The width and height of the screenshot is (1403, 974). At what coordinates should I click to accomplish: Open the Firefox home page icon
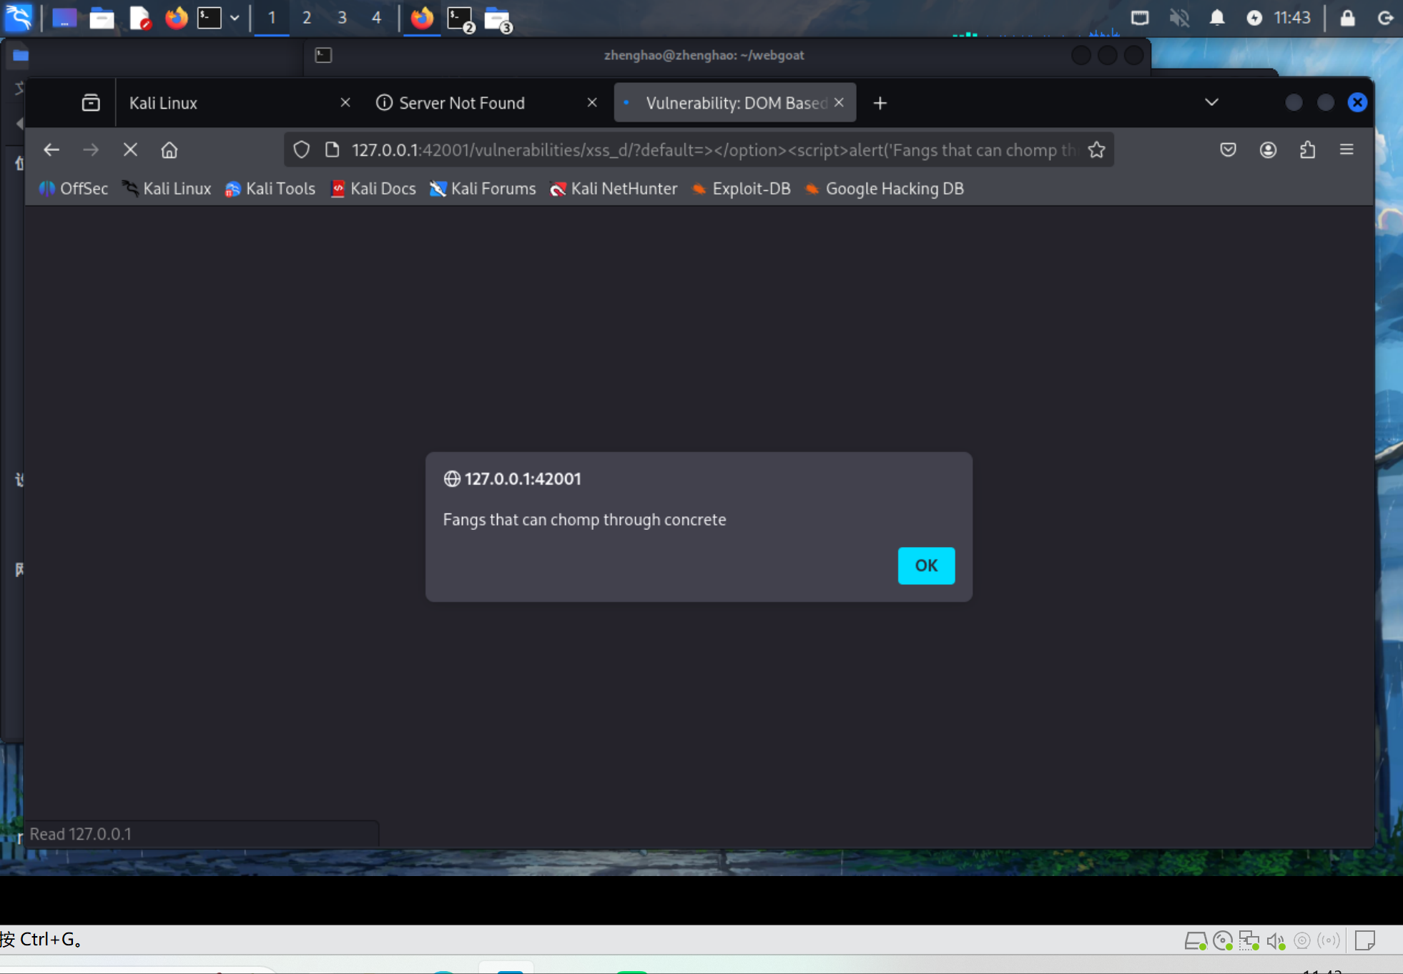pos(169,150)
